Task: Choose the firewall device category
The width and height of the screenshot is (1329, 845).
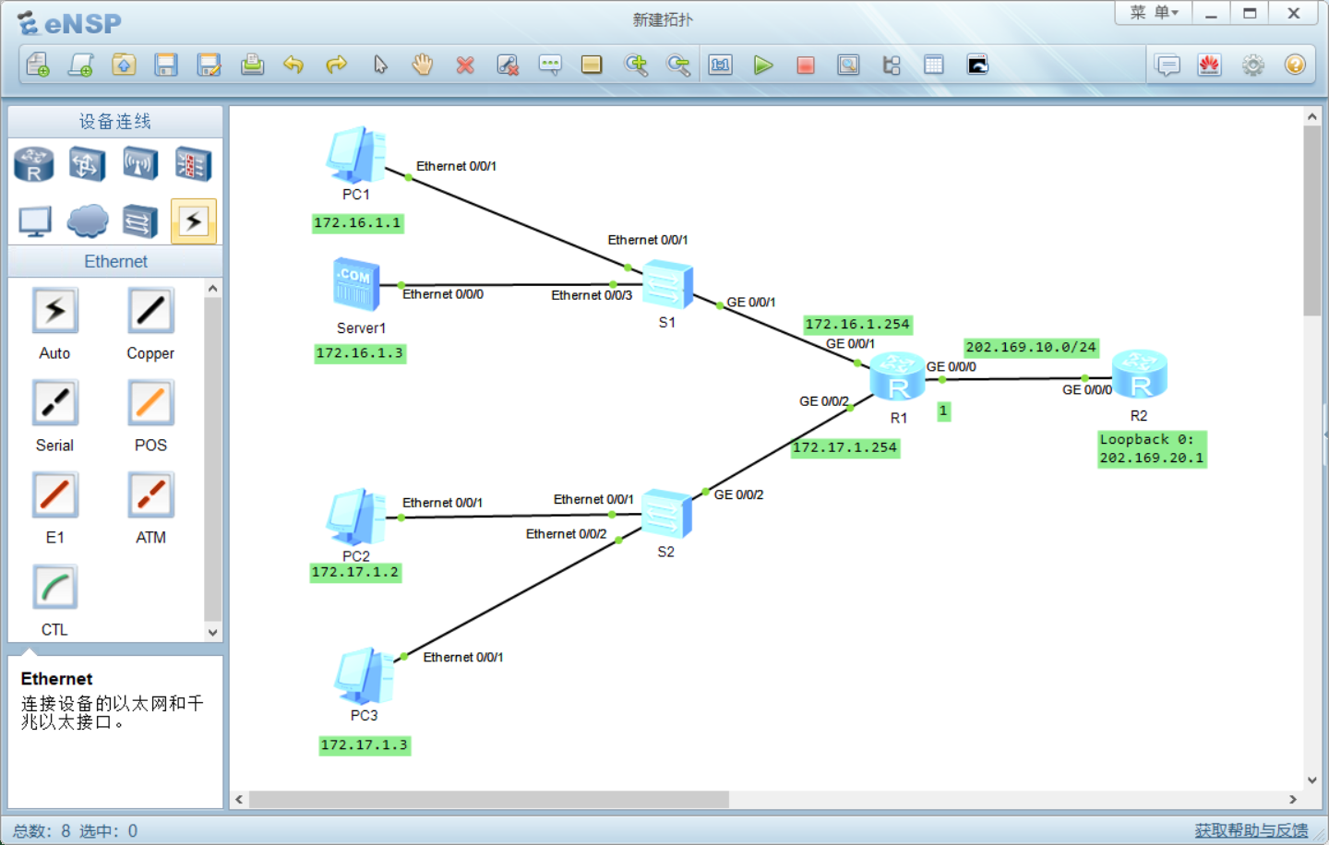Action: (193, 164)
